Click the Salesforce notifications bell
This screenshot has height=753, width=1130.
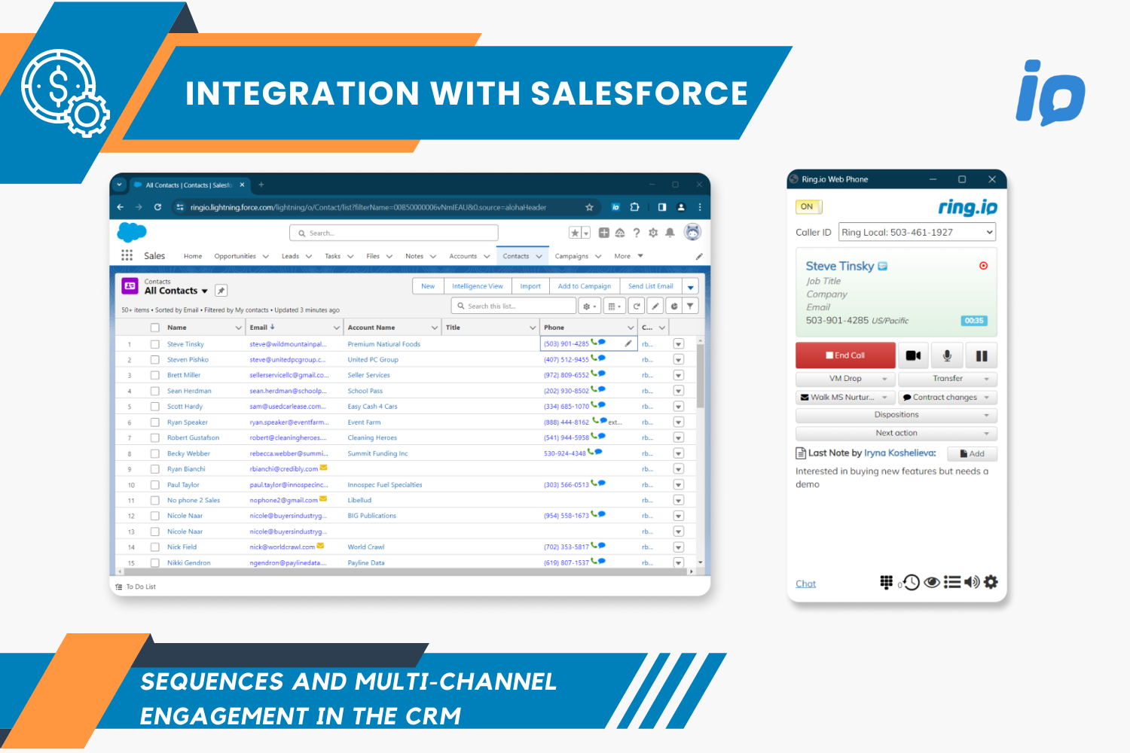(x=670, y=233)
